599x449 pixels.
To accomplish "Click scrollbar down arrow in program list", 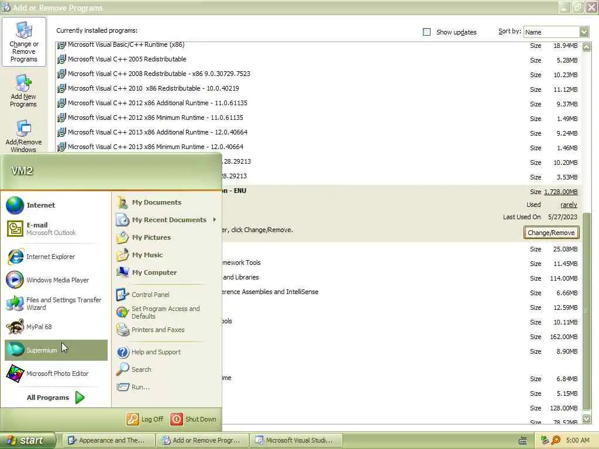I will click(586, 419).
